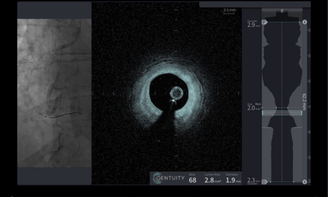Click the MLA Area 2.0 mm² value
The height and width of the screenshot is (197, 328).
click(x=254, y=108)
